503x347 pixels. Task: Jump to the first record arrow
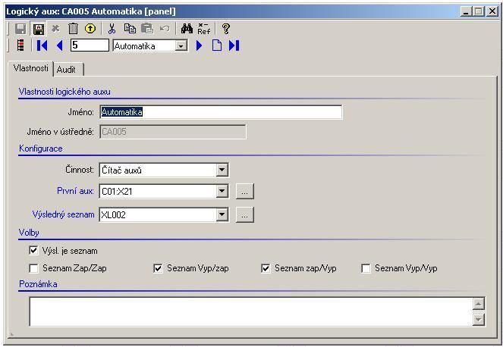point(42,45)
